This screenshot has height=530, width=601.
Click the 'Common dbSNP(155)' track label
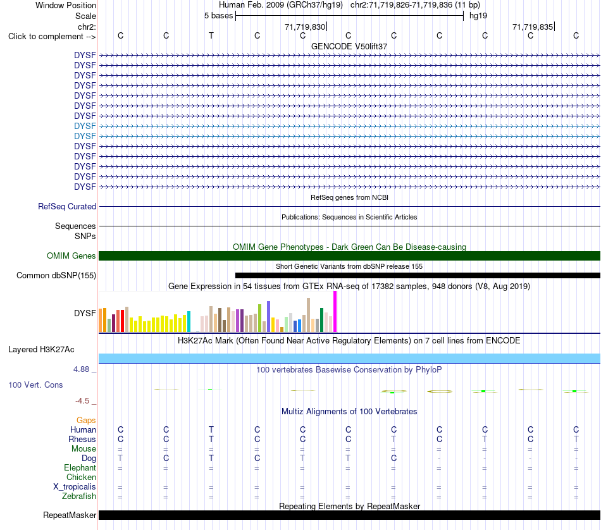point(56,276)
